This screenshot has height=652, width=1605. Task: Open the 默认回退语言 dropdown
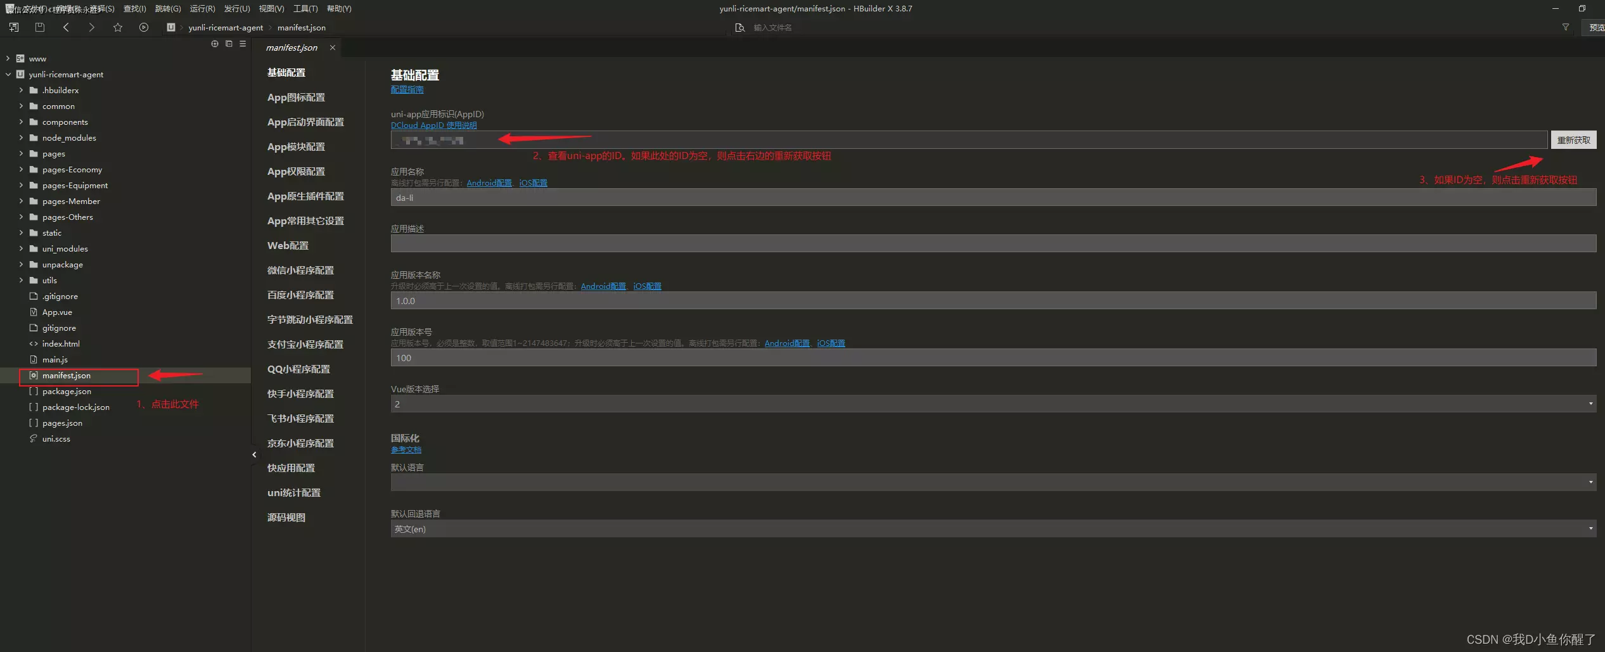[x=992, y=528]
